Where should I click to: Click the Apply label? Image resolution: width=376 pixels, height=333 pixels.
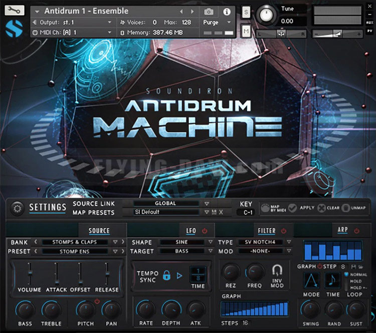click(x=307, y=207)
